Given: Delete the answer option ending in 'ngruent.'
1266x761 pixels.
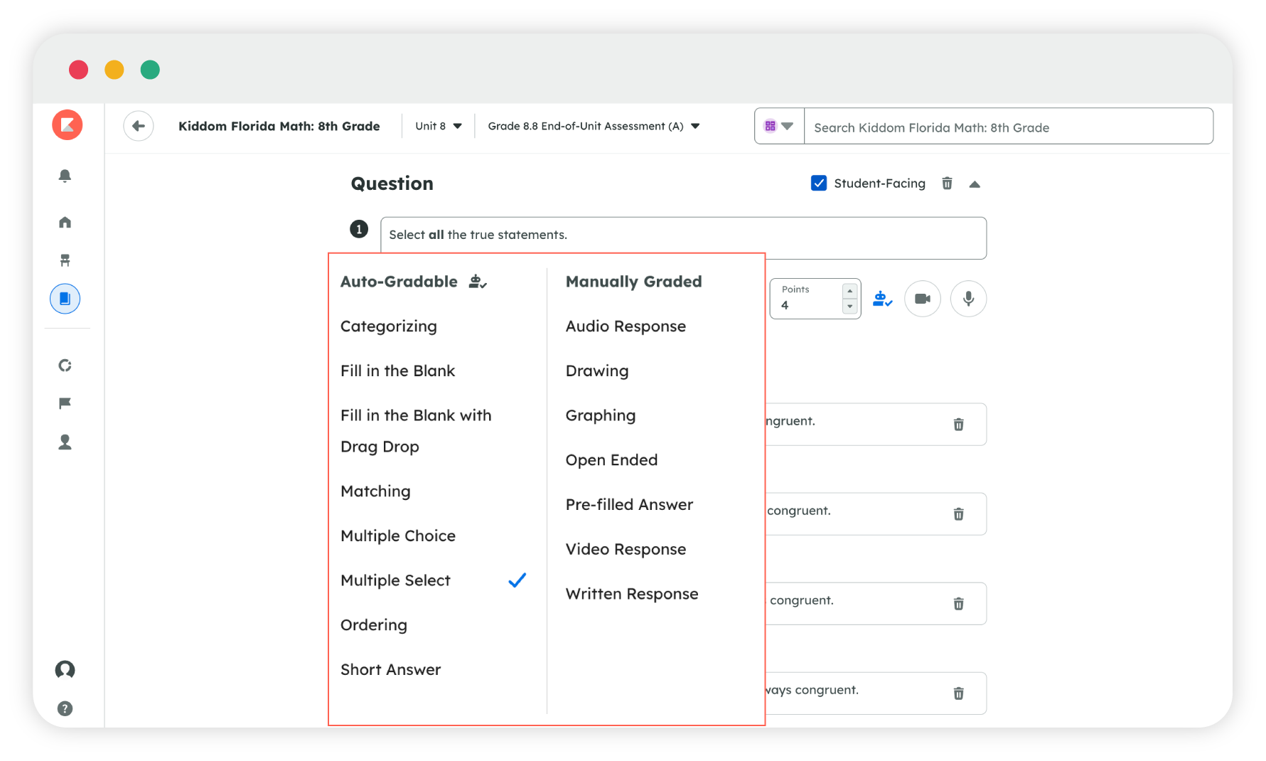Looking at the screenshot, I should (958, 425).
